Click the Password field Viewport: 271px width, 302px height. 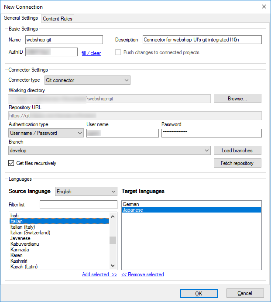click(x=211, y=133)
